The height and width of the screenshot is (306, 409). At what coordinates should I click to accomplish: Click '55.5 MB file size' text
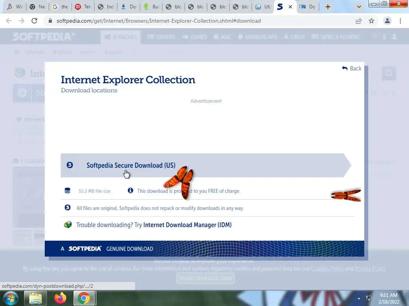(x=94, y=191)
